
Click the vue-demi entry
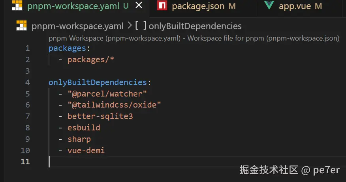[x=86, y=150]
